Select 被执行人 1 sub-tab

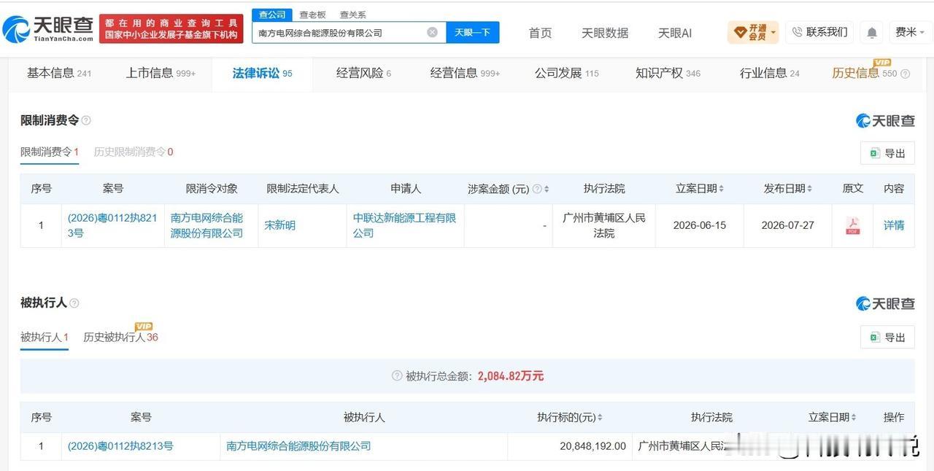[45, 337]
